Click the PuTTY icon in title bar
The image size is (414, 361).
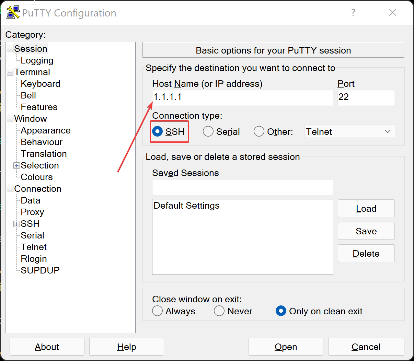coord(13,12)
